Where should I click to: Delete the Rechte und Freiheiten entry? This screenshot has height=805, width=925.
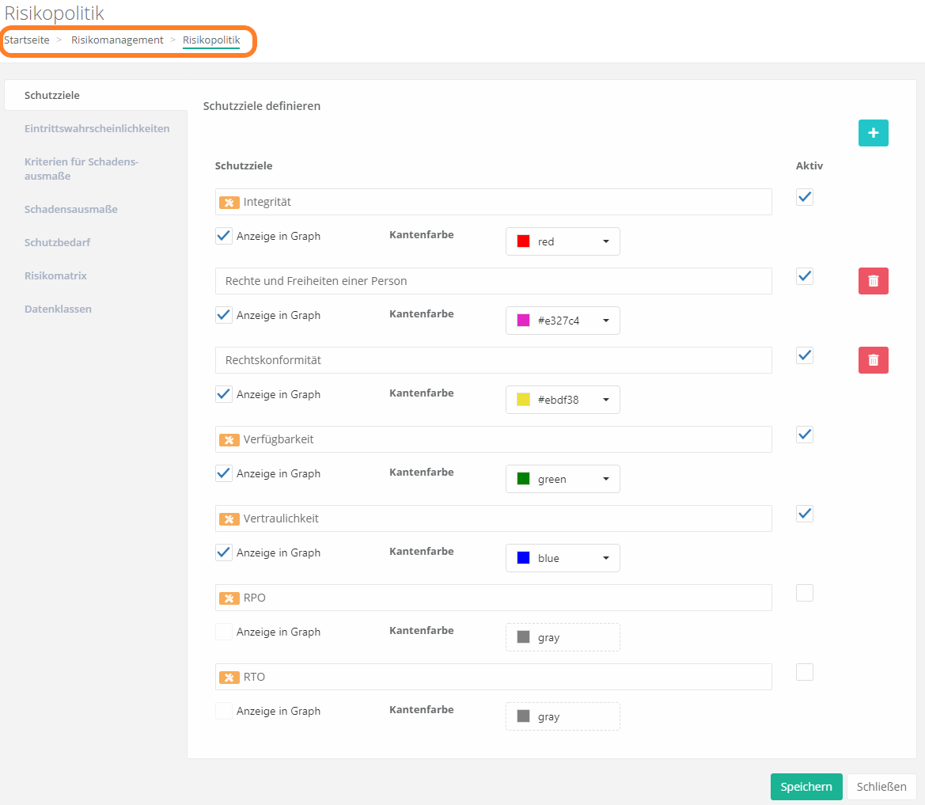pyautogui.click(x=873, y=281)
